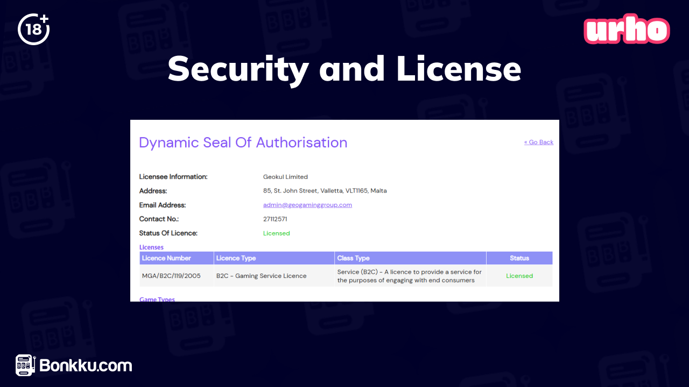Select contact number 27112571
Viewport: 689px width, 387px height.
point(275,219)
